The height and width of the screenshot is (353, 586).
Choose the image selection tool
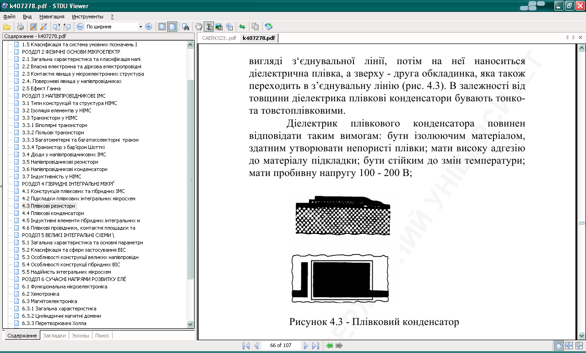219,27
